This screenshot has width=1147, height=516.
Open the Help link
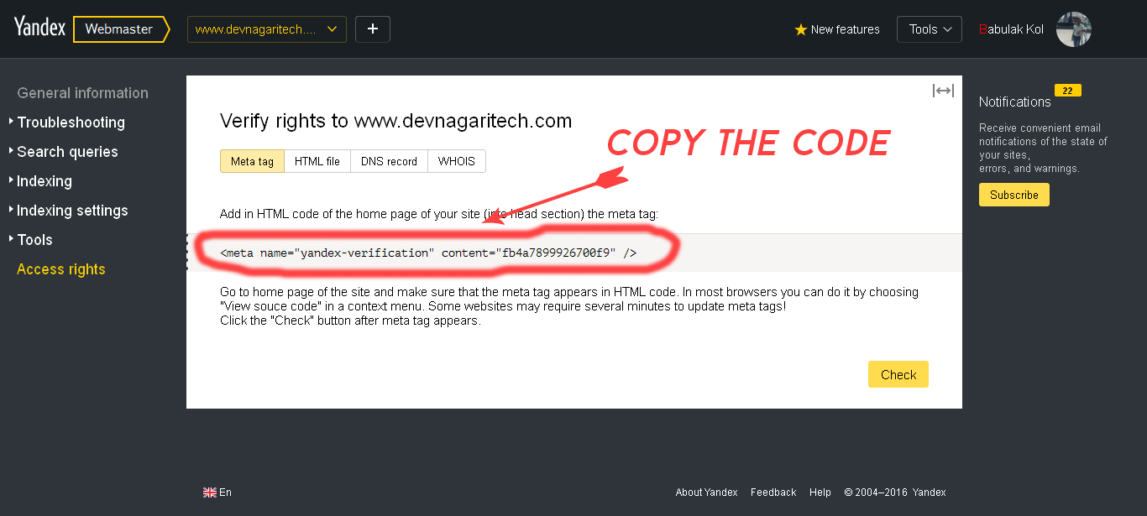[x=820, y=493]
